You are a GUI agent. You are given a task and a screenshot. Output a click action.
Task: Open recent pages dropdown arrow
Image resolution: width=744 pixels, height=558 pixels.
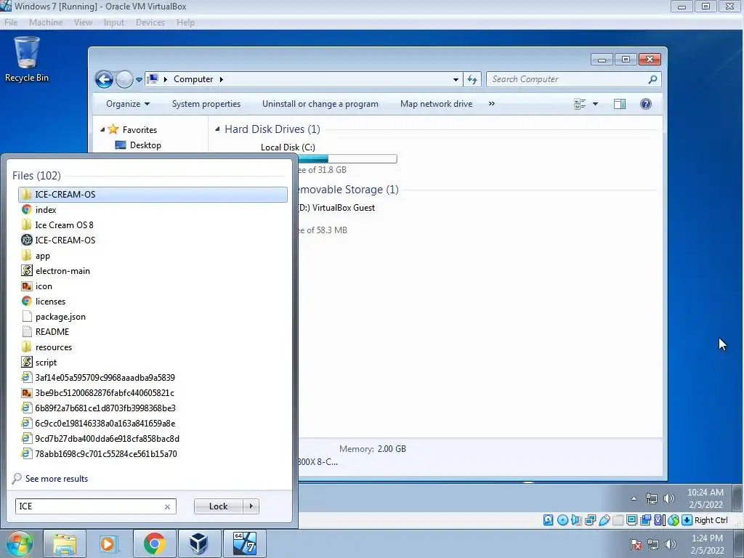pos(139,80)
